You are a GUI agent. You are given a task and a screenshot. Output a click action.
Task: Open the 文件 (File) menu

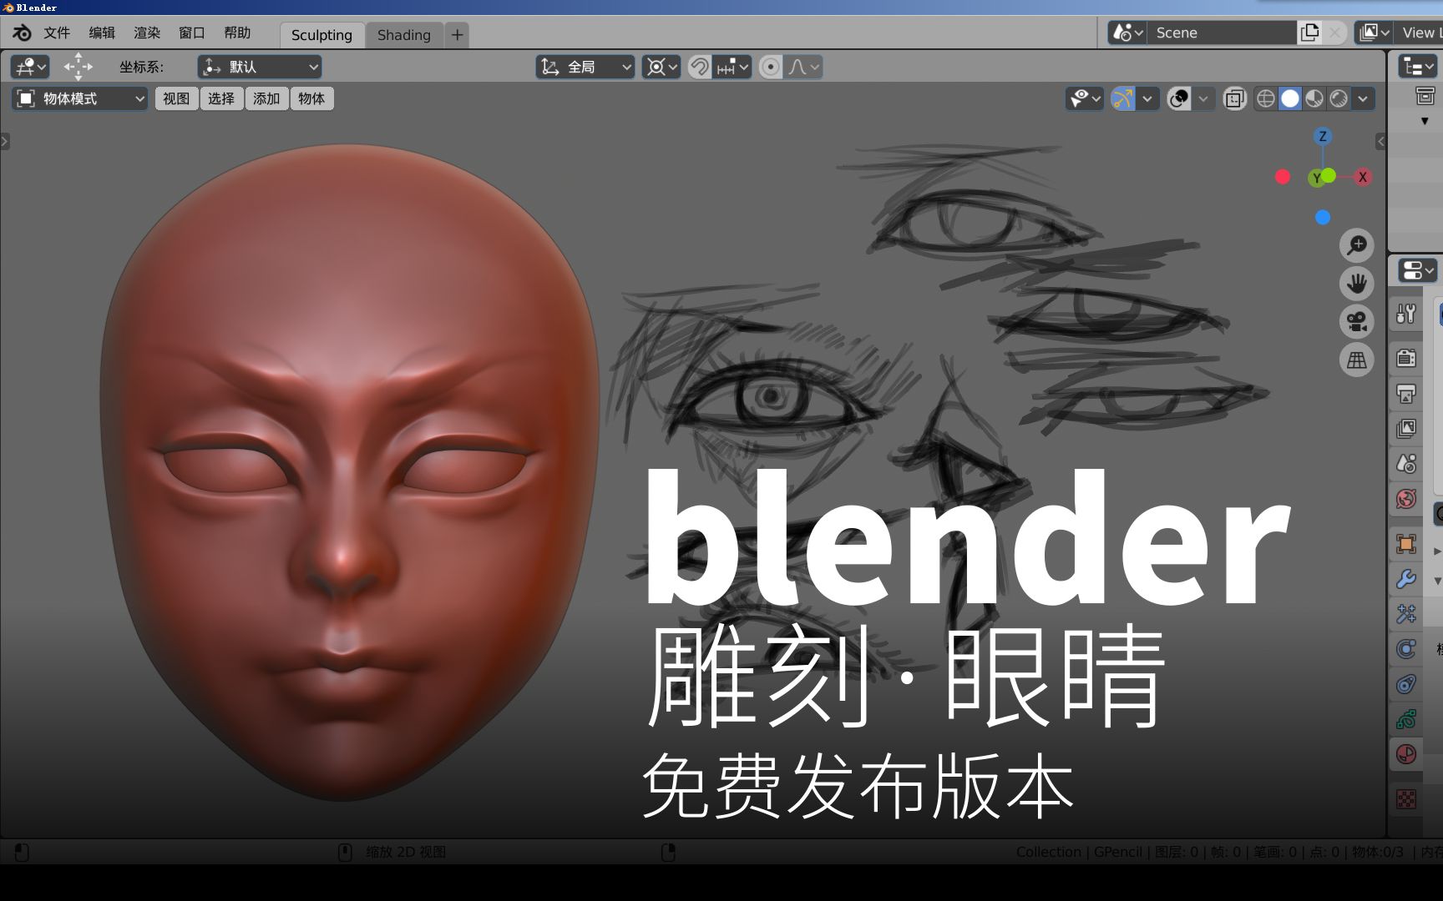coord(57,33)
